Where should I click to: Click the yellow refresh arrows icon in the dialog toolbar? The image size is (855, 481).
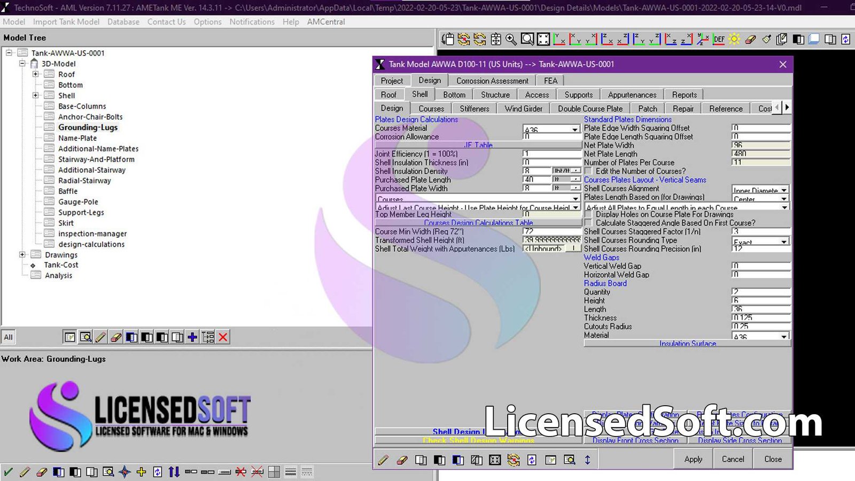point(514,460)
